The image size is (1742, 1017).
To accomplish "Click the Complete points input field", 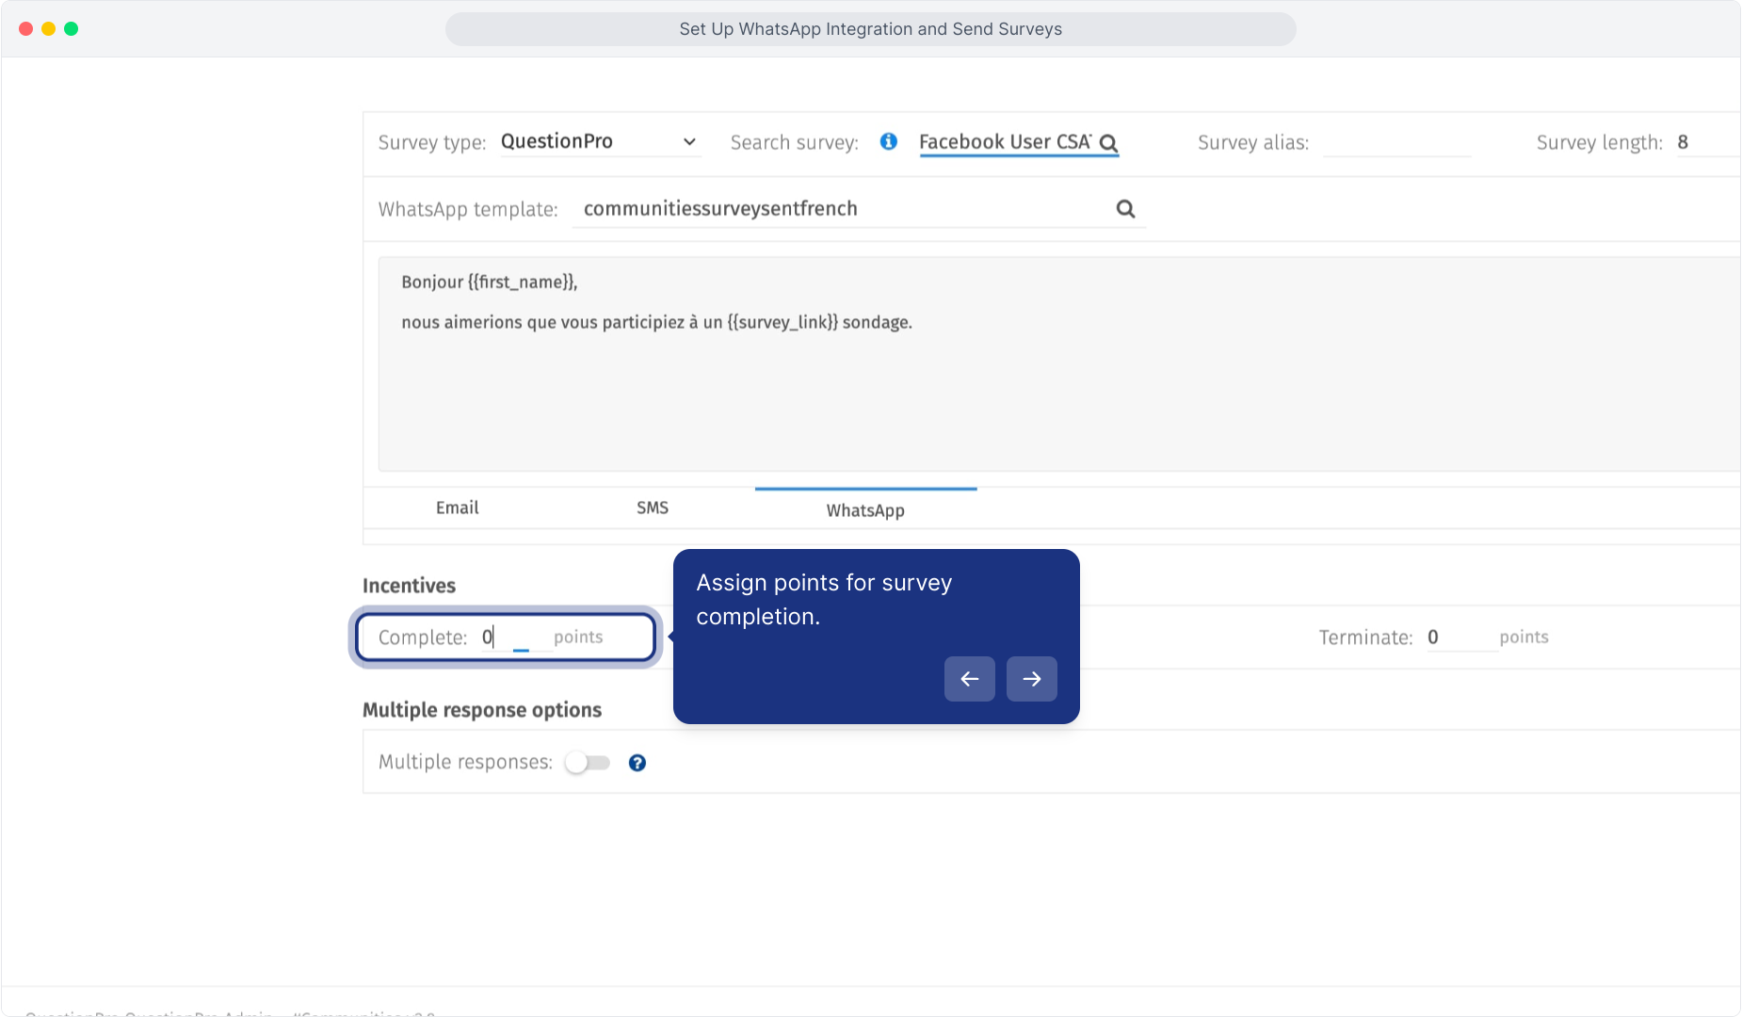I will (x=515, y=638).
